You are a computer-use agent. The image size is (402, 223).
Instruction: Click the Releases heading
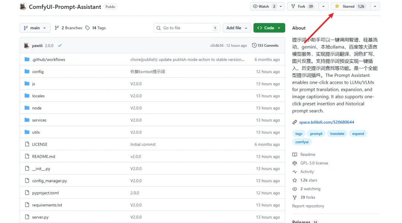click(301, 221)
